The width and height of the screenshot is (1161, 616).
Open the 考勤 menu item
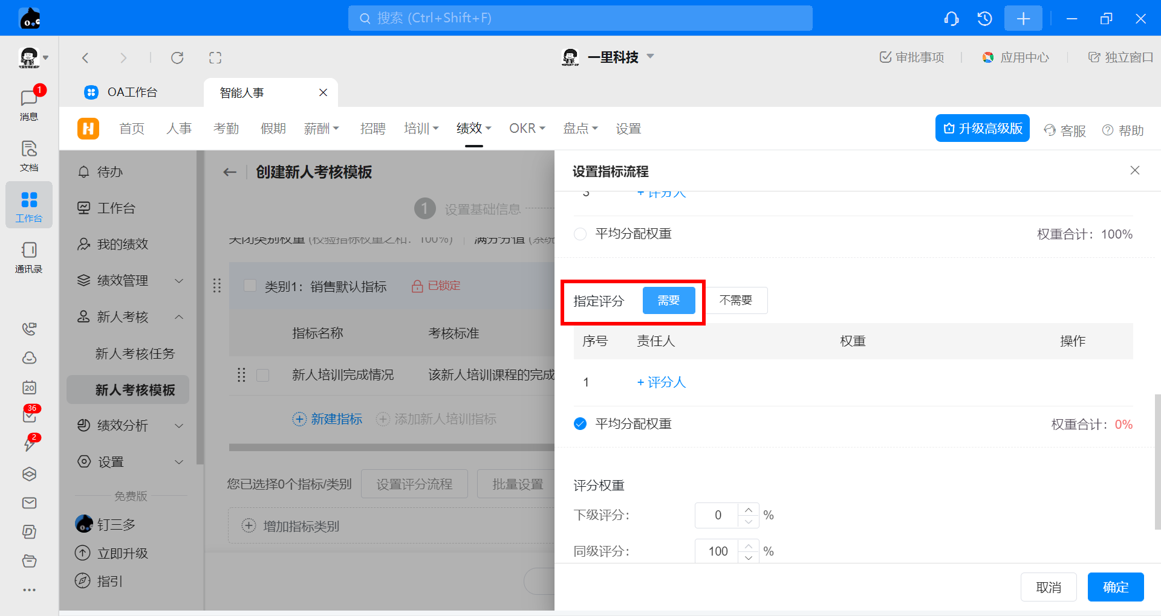click(226, 129)
